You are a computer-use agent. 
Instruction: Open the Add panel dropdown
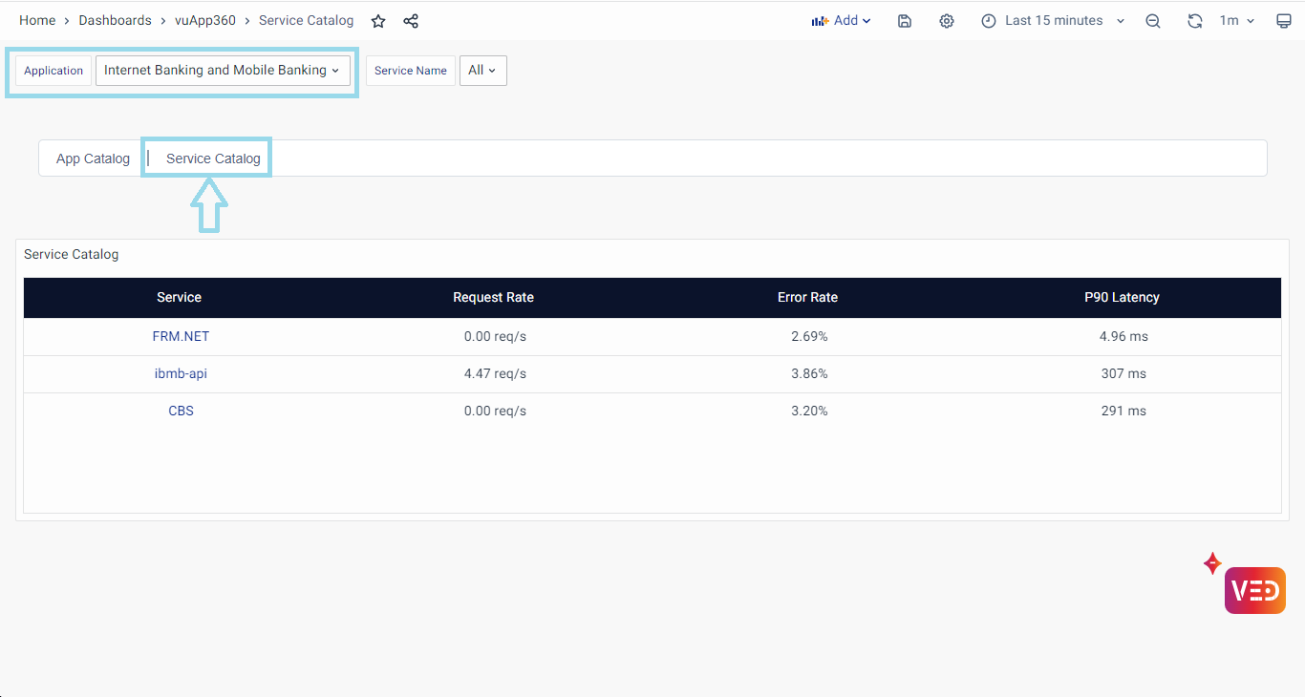pyautogui.click(x=841, y=21)
